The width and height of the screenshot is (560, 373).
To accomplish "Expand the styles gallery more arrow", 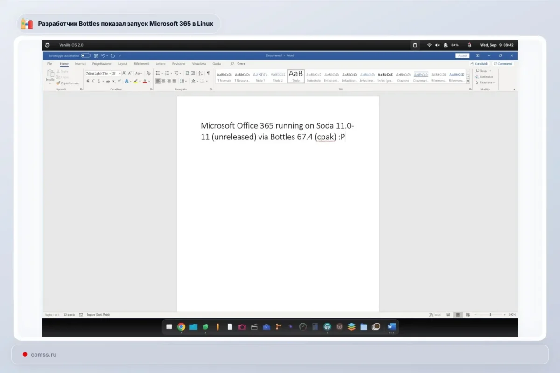I will [468, 81].
